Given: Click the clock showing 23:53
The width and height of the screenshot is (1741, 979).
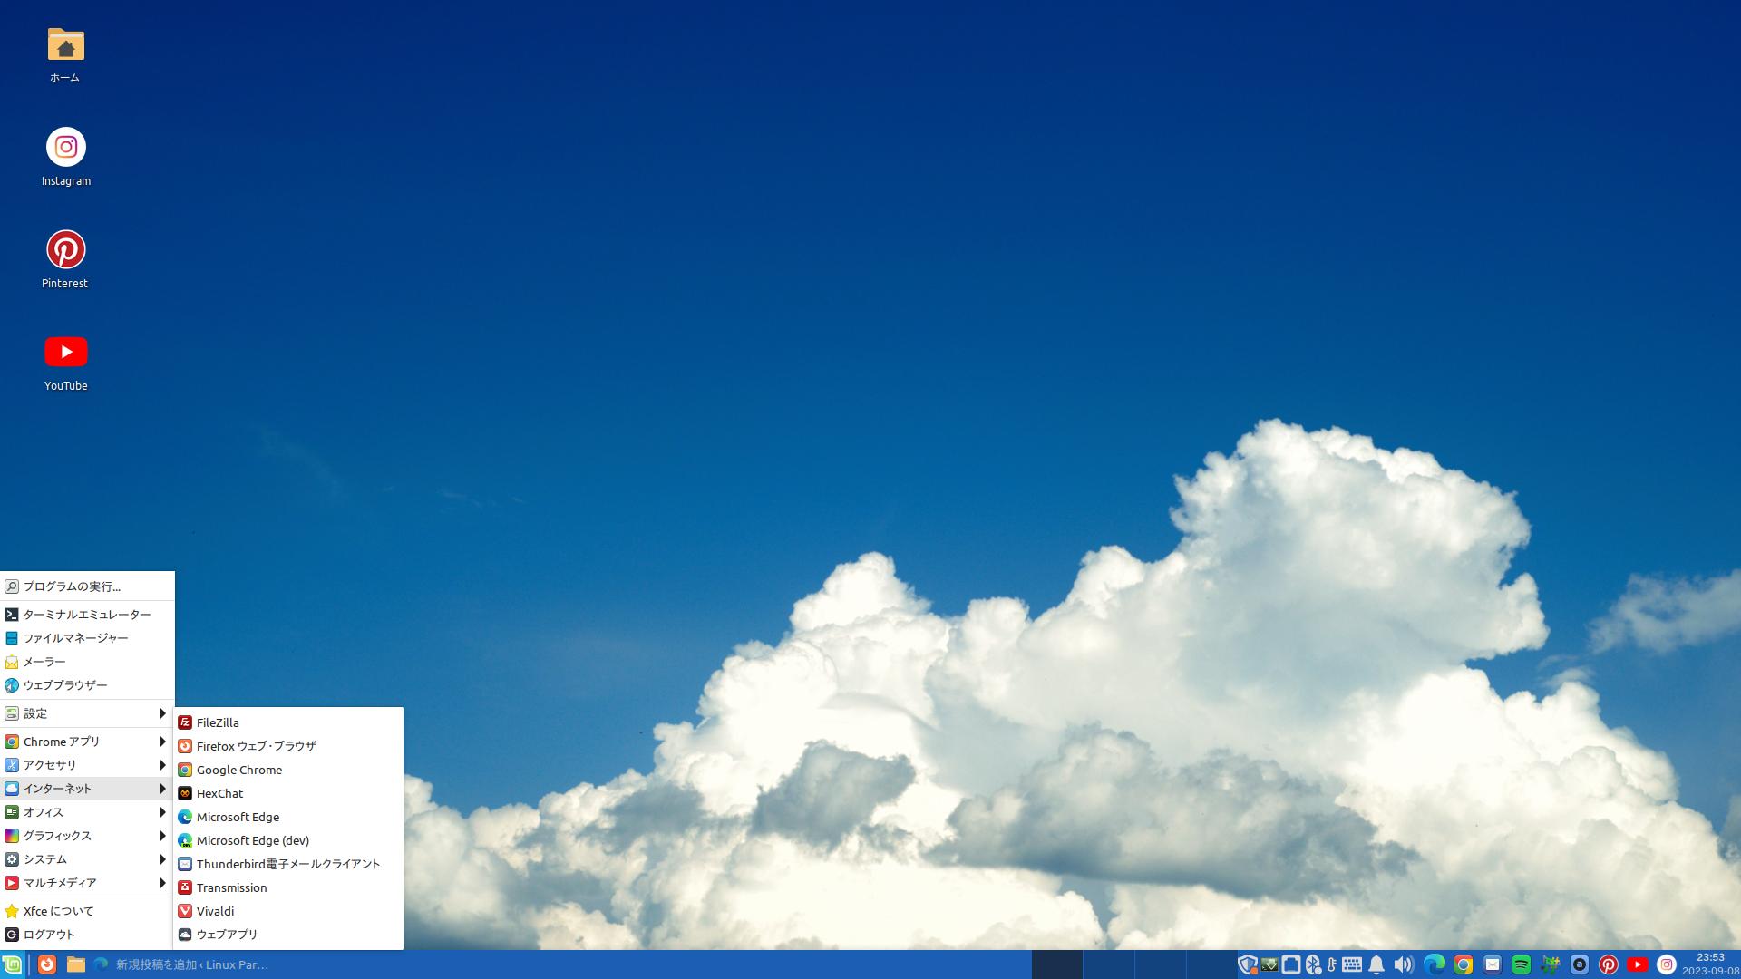Looking at the screenshot, I should click(x=1710, y=964).
